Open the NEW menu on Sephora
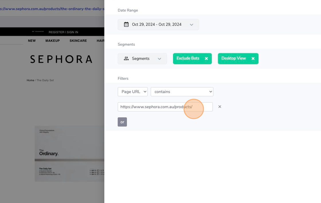 tap(32, 41)
